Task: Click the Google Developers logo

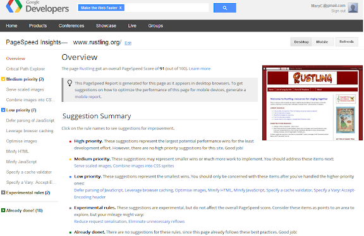Action: [x=38, y=6]
